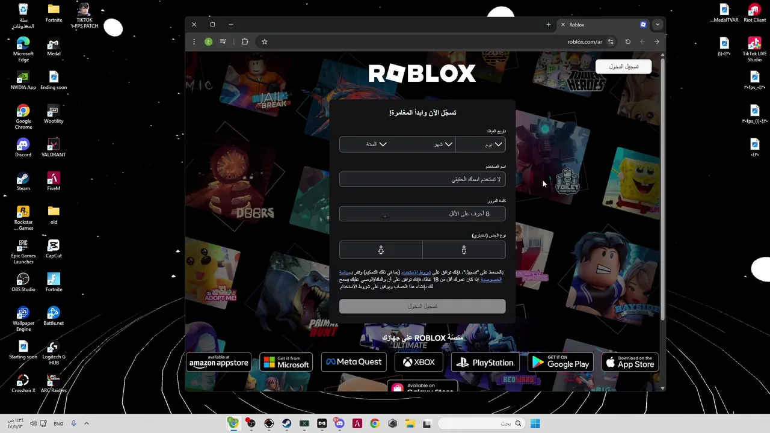This screenshot has height=433, width=770.
Task: Open Riot Client desktop shortcut
Action: (x=754, y=14)
